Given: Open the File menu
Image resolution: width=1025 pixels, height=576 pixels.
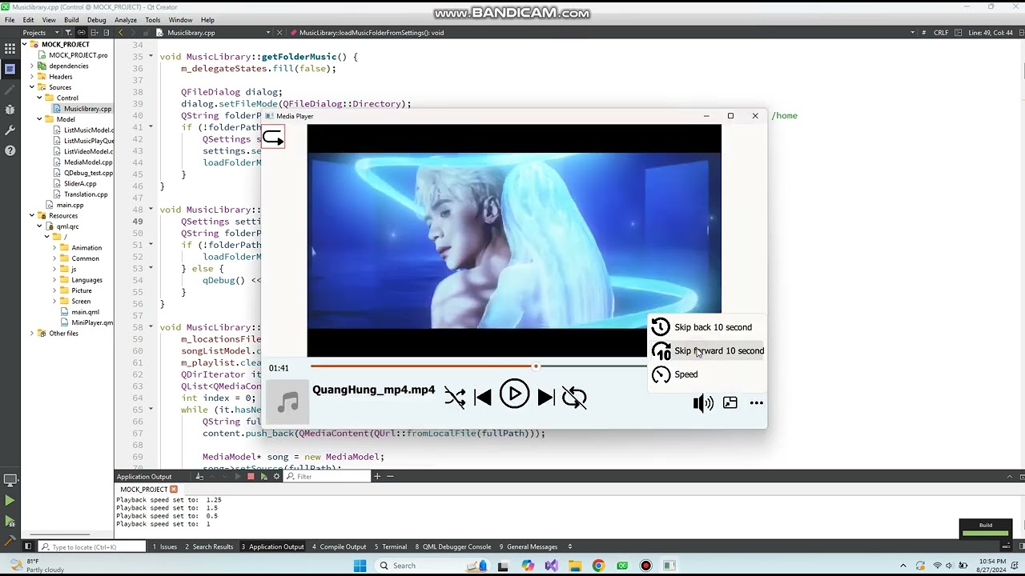Looking at the screenshot, I should [10, 20].
